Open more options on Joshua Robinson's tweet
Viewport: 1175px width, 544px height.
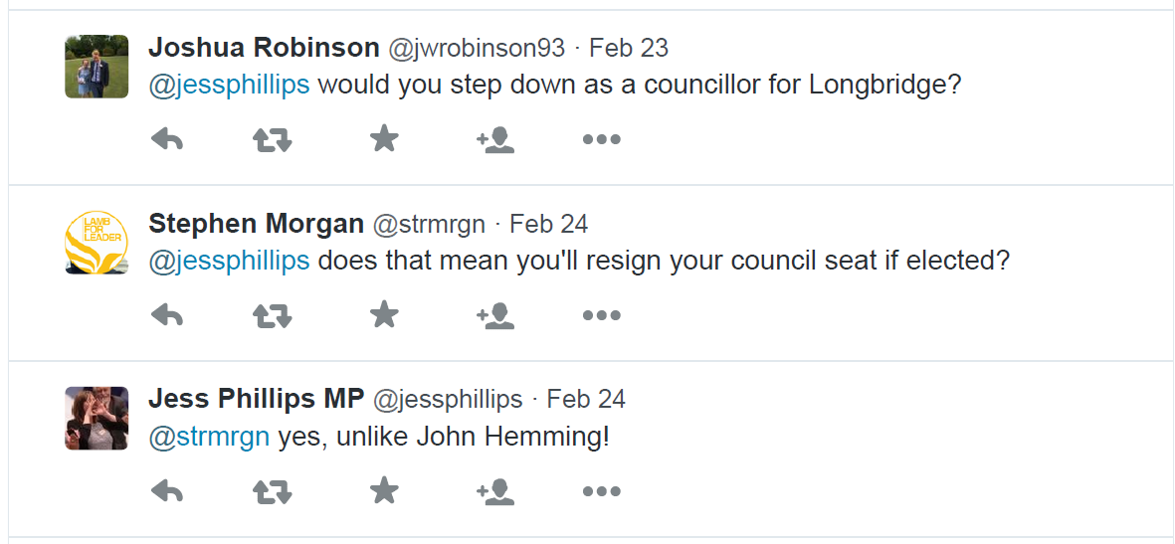point(601,140)
